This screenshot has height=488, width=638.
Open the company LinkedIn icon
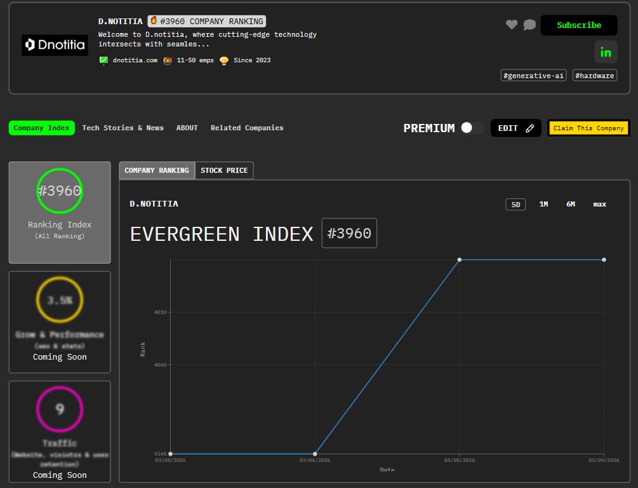[x=606, y=52]
